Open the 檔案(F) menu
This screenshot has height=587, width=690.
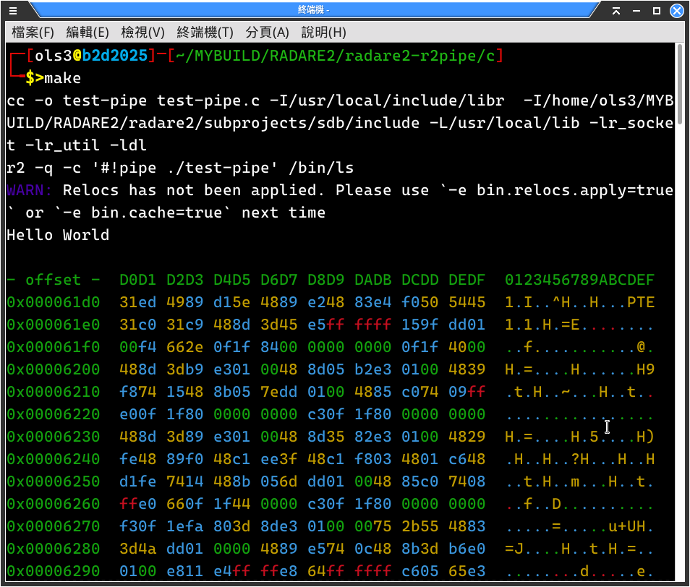pyautogui.click(x=33, y=33)
